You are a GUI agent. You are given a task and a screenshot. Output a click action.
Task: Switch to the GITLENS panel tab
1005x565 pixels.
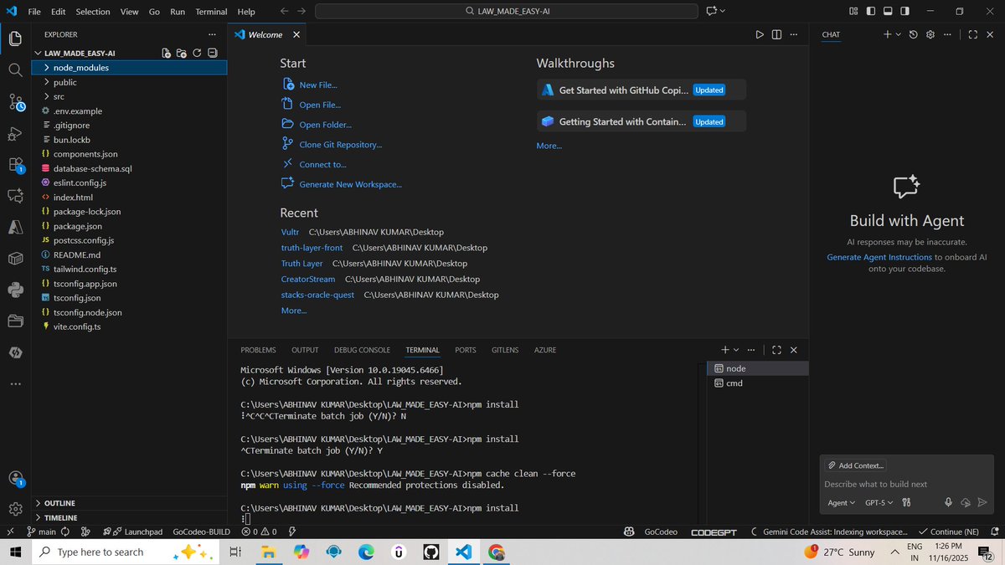pyautogui.click(x=505, y=350)
